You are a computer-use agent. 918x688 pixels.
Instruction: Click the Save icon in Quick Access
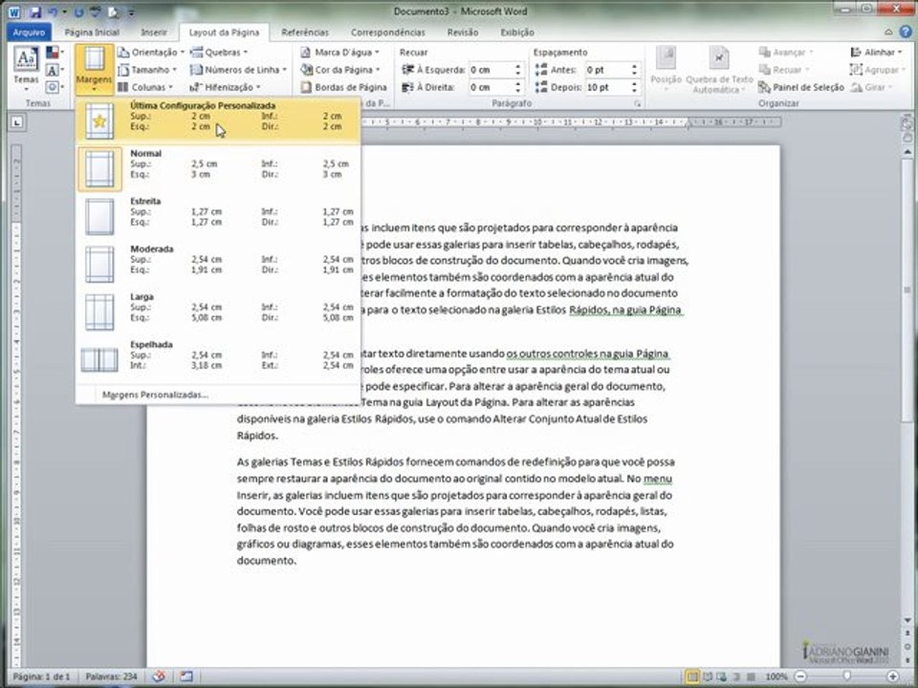coord(35,11)
